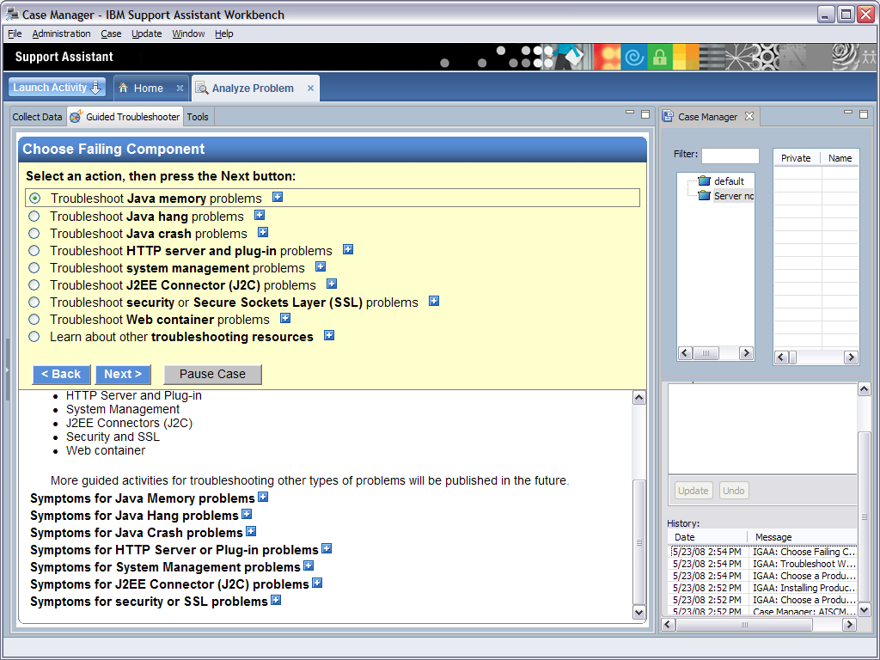The height and width of the screenshot is (660, 880).
Task: Click the Back button
Action: [x=61, y=375]
